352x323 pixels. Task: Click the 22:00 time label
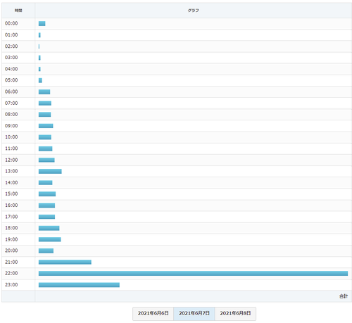click(x=11, y=273)
